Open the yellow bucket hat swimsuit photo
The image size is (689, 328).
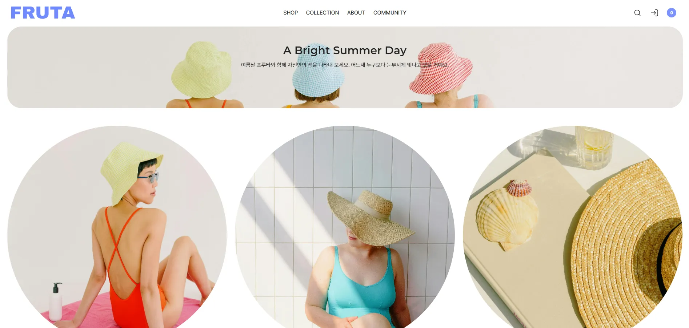(x=117, y=227)
